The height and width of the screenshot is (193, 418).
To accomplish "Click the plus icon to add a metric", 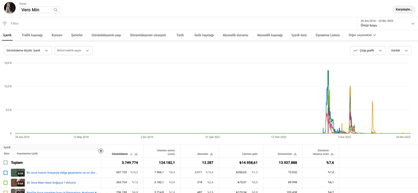I will [x=101, y=151].
